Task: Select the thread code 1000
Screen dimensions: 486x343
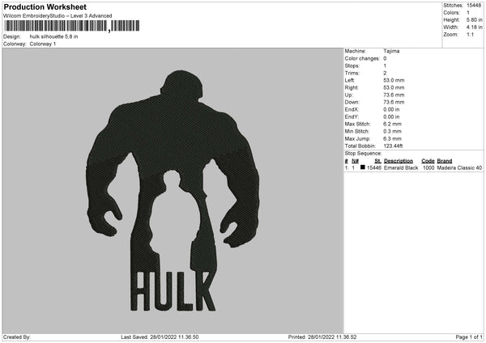Action: tap(428, 167)
